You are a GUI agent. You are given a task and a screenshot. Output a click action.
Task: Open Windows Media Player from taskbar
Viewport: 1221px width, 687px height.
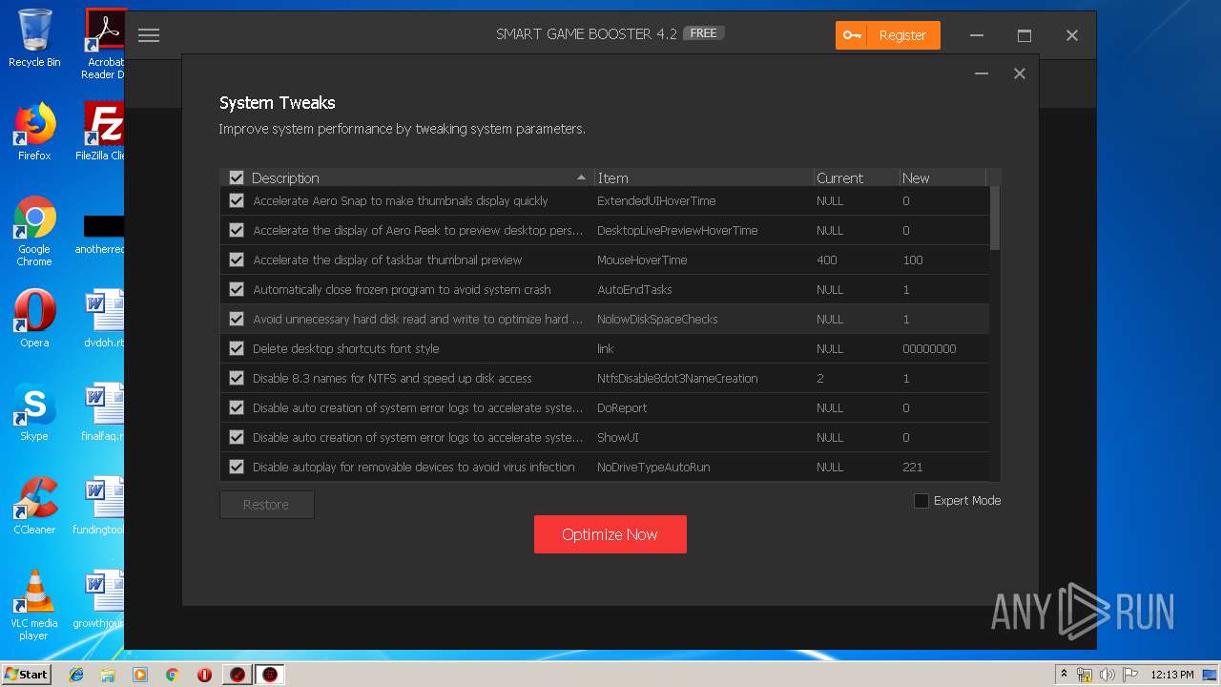[x=140, y=675]
